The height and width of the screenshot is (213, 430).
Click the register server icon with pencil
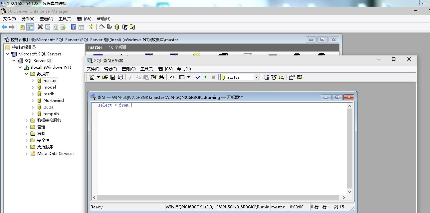pos(109,27)
